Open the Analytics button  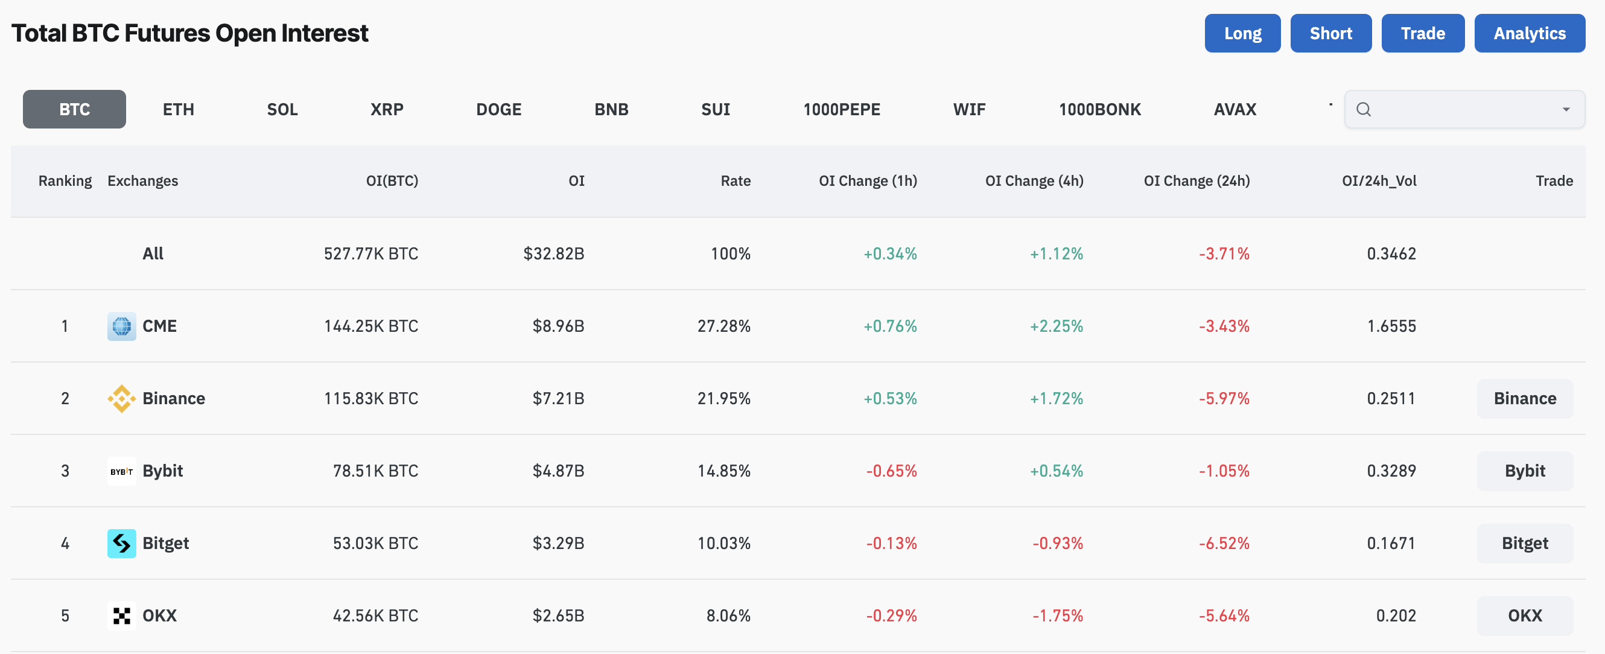[1529, 33]
